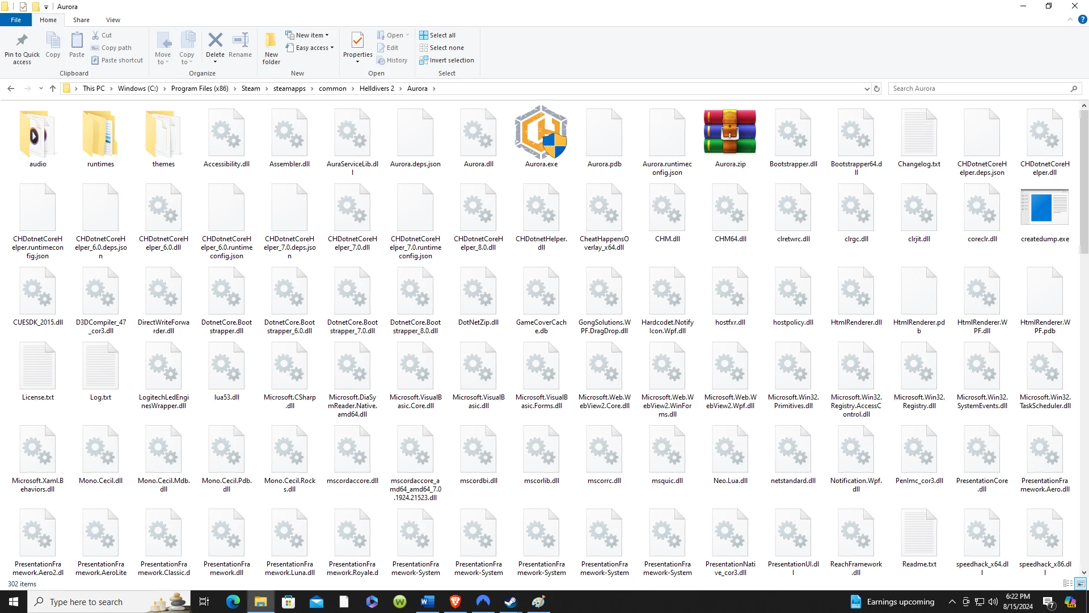Click the scrollbar down arrow
This screenshot has width=1089, height=613.
1083,573
